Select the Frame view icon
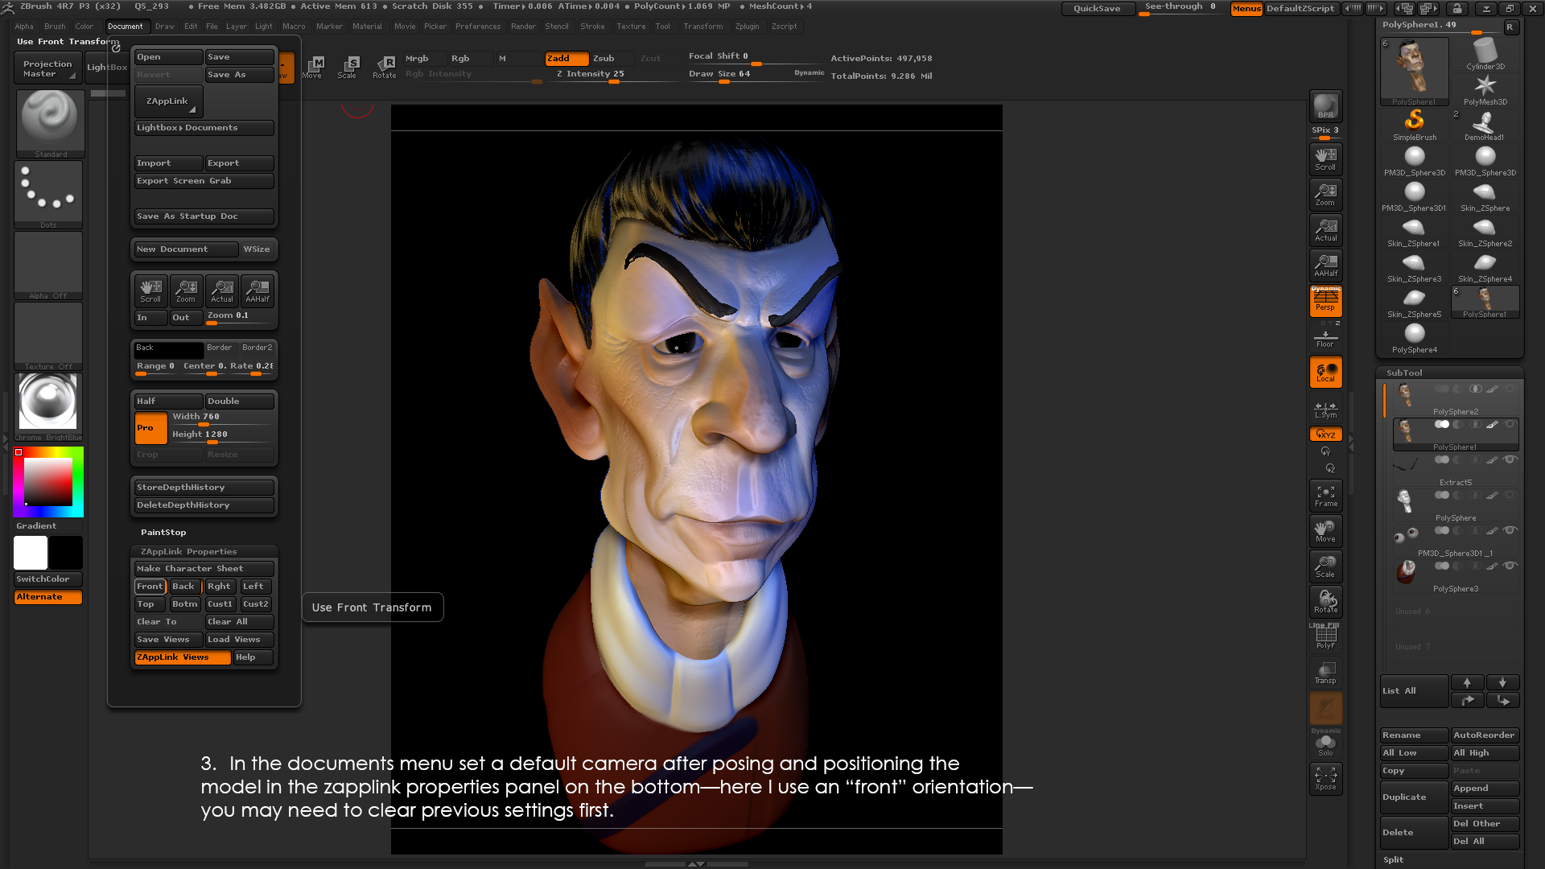Viewport: 1545px width, 869px height. 1325,496
